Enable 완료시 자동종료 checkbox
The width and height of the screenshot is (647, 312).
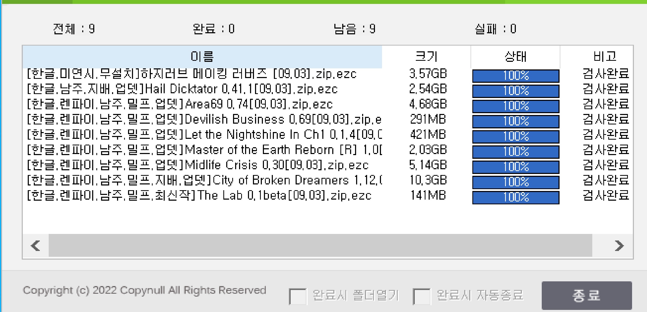click(421, 296)
